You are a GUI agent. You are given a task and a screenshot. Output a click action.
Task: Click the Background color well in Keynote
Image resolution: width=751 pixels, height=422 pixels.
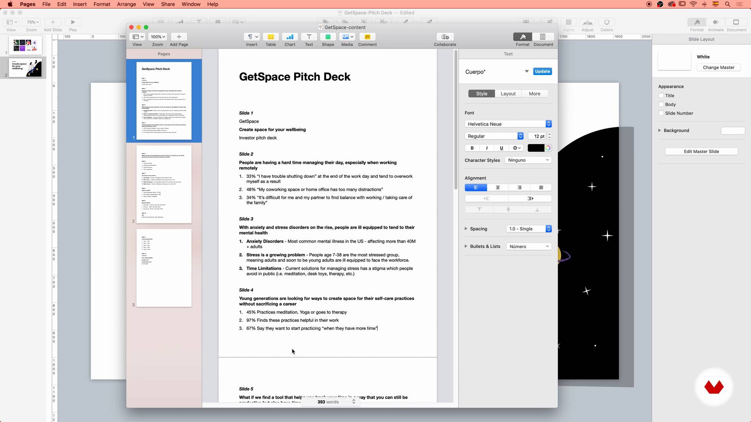point(733,131)
